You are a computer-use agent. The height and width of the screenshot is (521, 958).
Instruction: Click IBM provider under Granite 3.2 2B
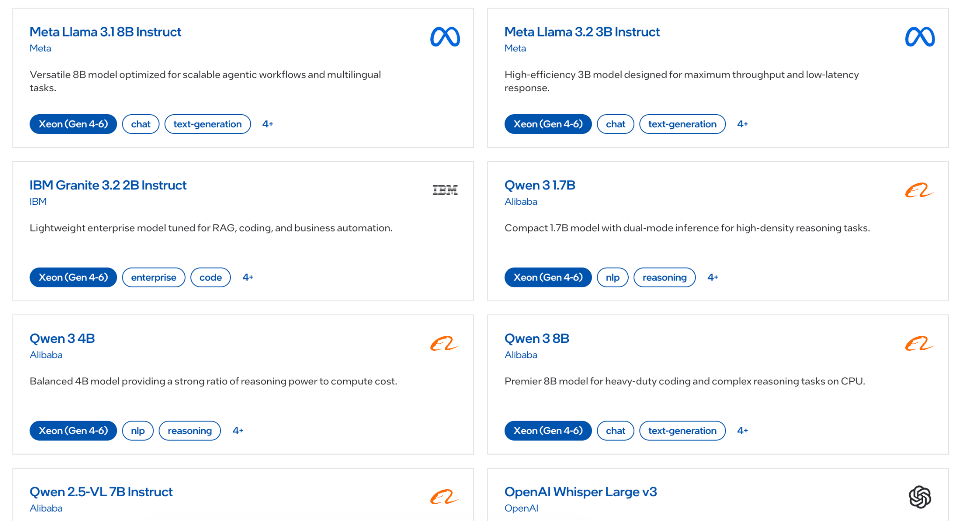pos(38,202)
